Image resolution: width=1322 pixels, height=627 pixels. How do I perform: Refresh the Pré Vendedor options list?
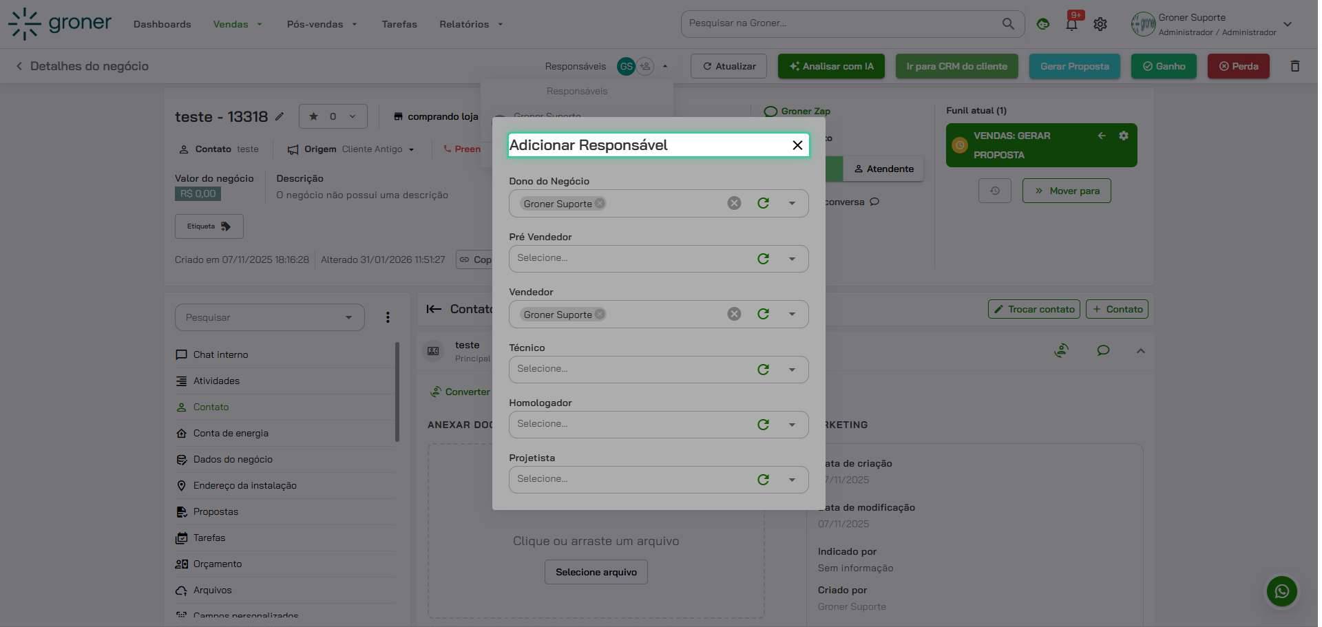click(x=763, y=259)
